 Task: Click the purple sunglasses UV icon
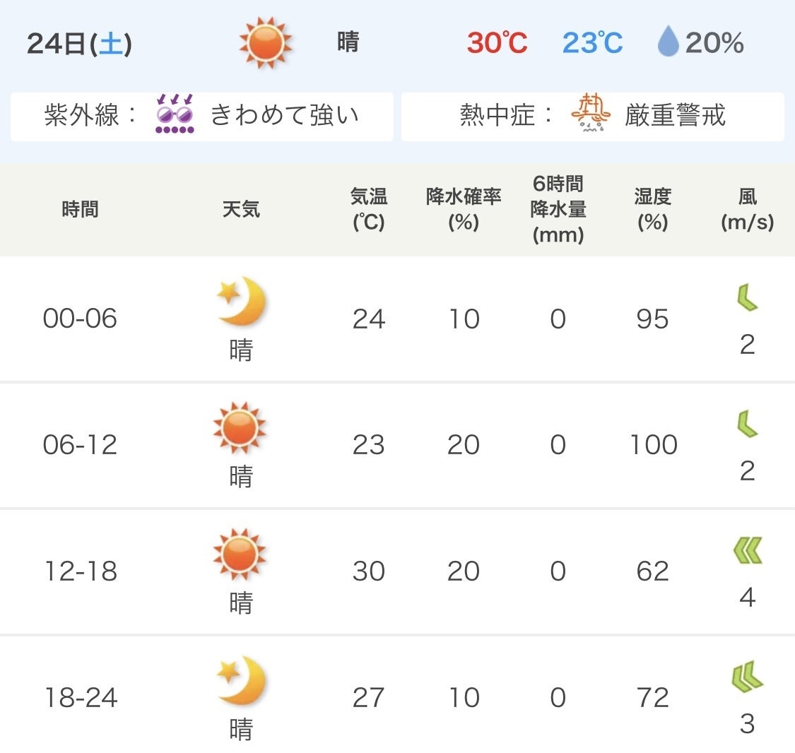point(175,114)
